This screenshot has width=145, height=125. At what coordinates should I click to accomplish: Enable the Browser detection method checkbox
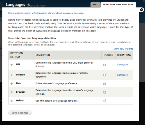(105, 92)
